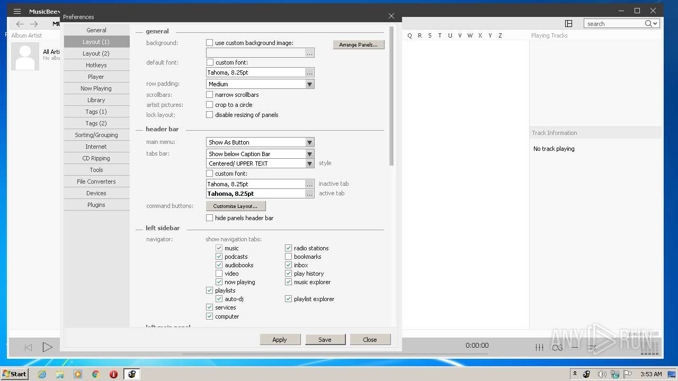
Task: Enable crop to a circle
Action: (x=210, y=105)
